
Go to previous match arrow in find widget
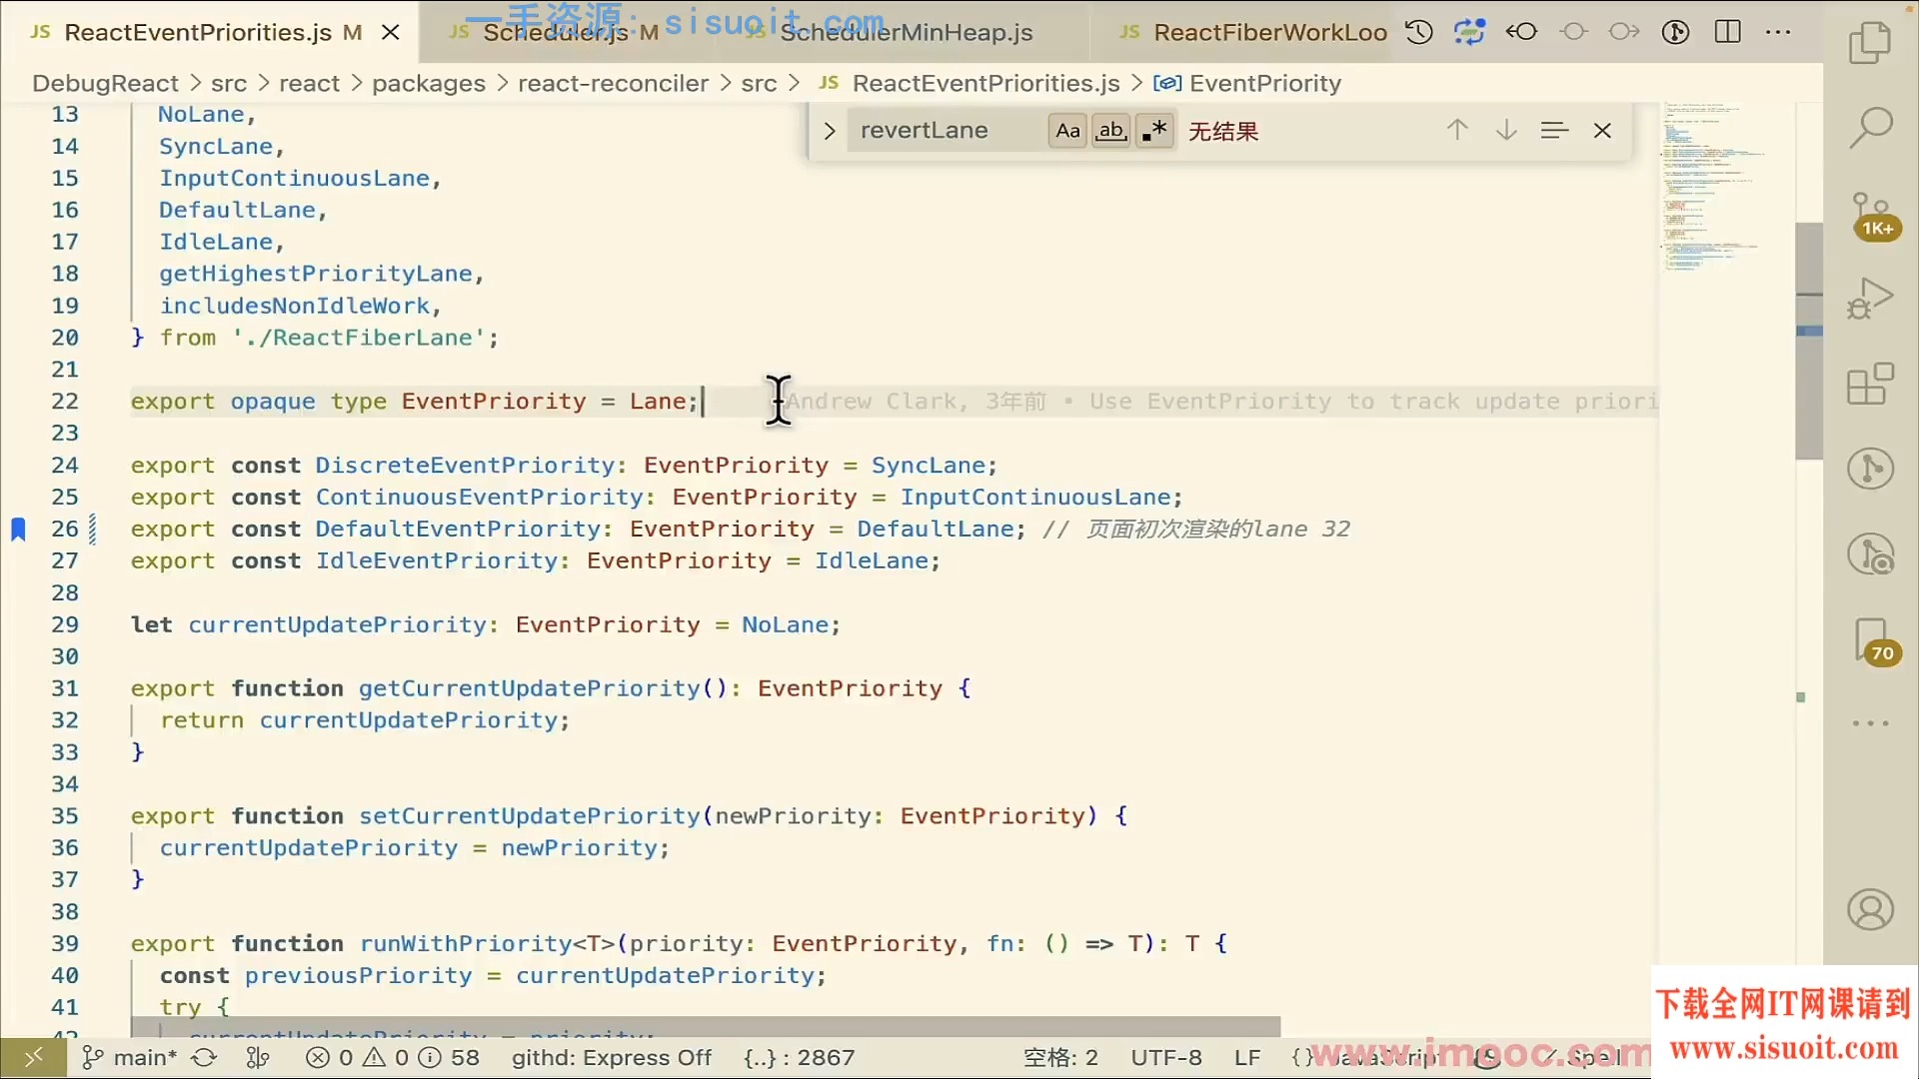pos(1457,130)
